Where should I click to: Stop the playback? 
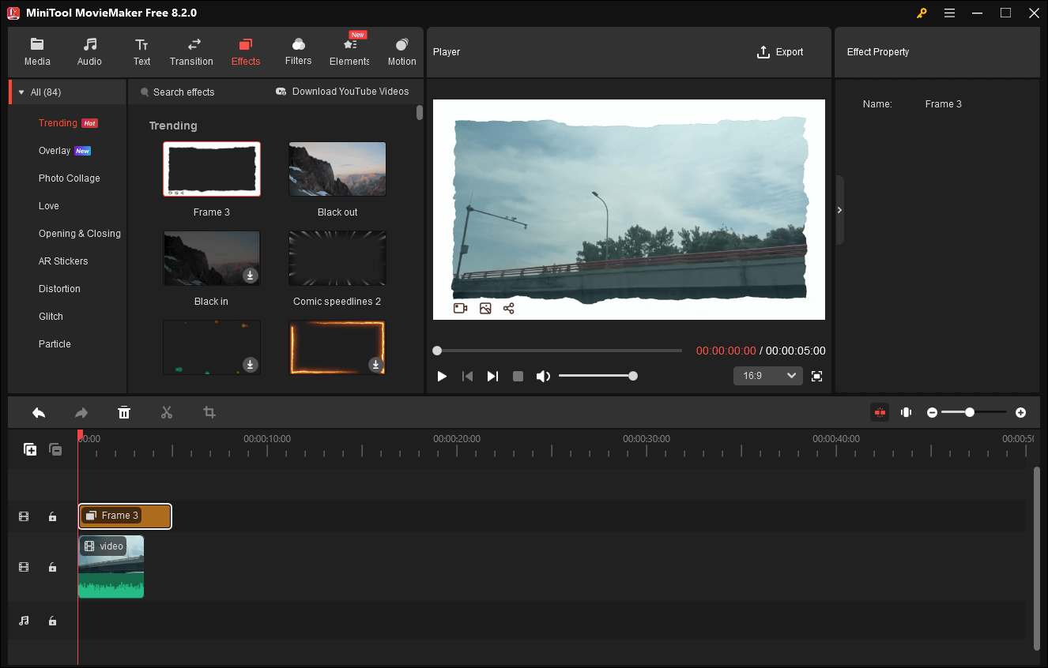coord(518,377)
